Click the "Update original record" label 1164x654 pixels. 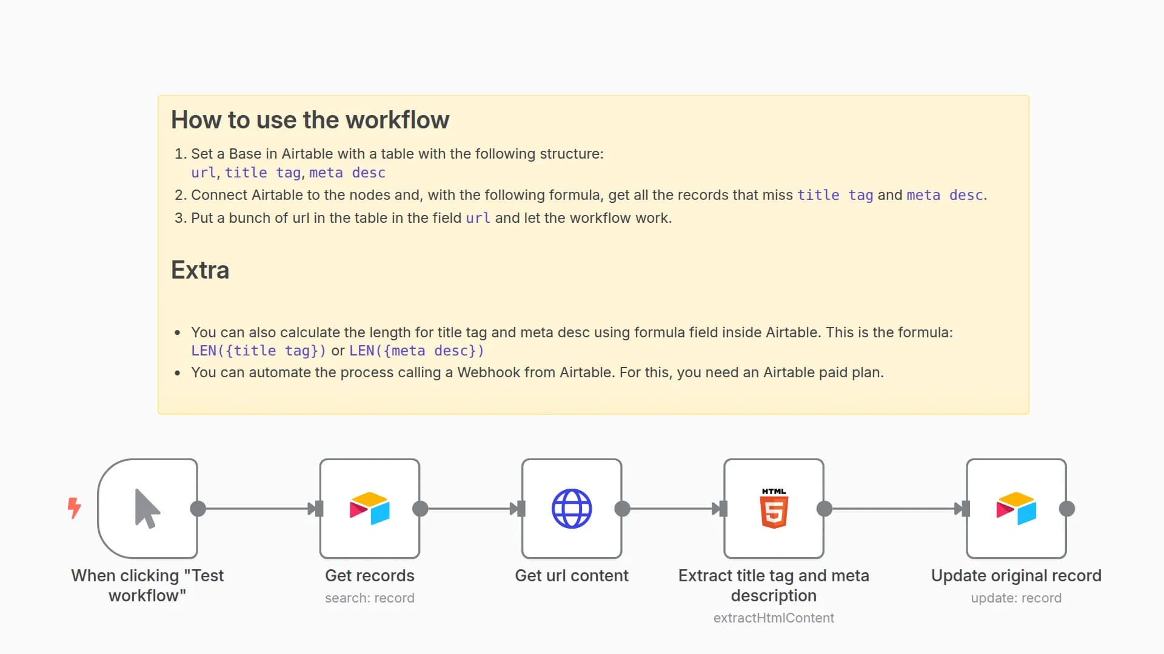tap(1016, 575)
